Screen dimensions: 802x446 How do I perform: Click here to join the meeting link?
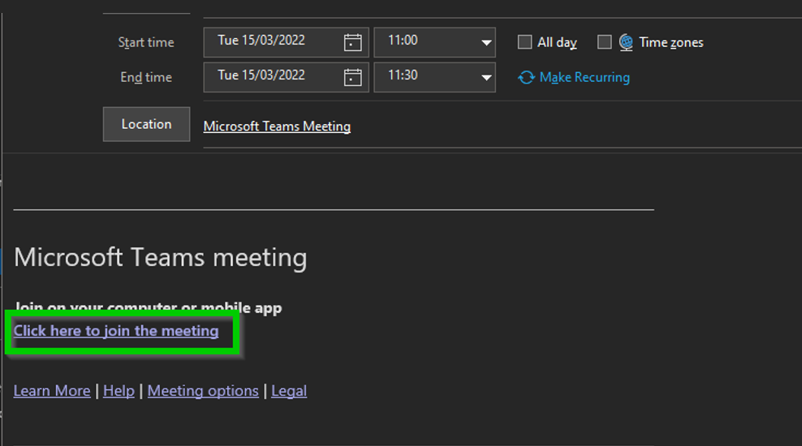tap(116, 331)
